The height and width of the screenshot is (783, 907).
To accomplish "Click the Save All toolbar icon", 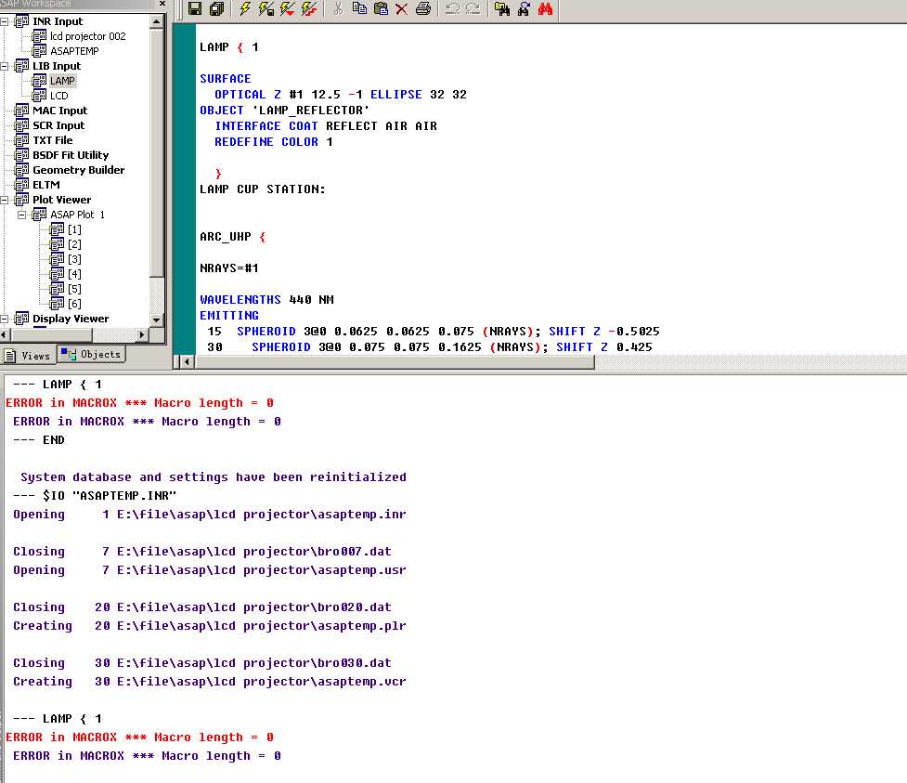I will tap(217, 8).
